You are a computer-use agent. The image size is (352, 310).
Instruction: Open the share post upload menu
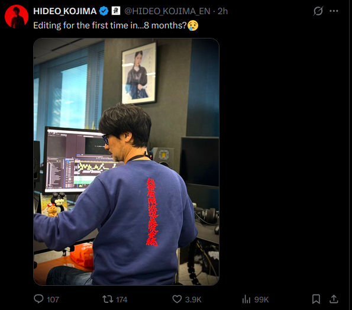tap(334, 299)
